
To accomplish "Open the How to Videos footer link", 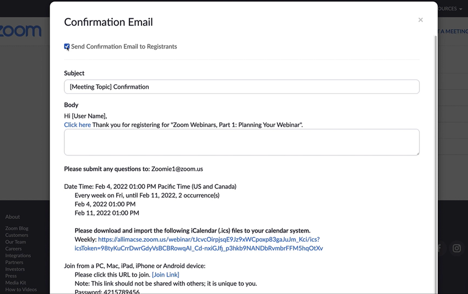I will (x=20, y=289).
